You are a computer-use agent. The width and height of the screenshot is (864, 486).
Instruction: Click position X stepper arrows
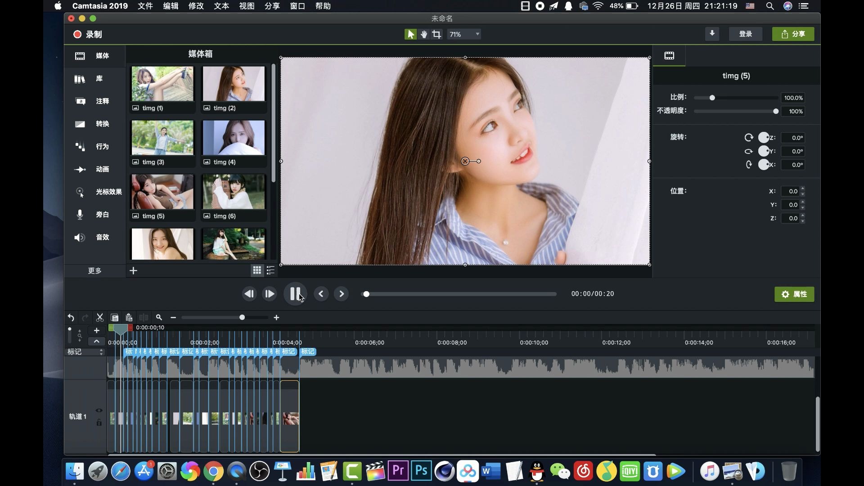[803, 191]
